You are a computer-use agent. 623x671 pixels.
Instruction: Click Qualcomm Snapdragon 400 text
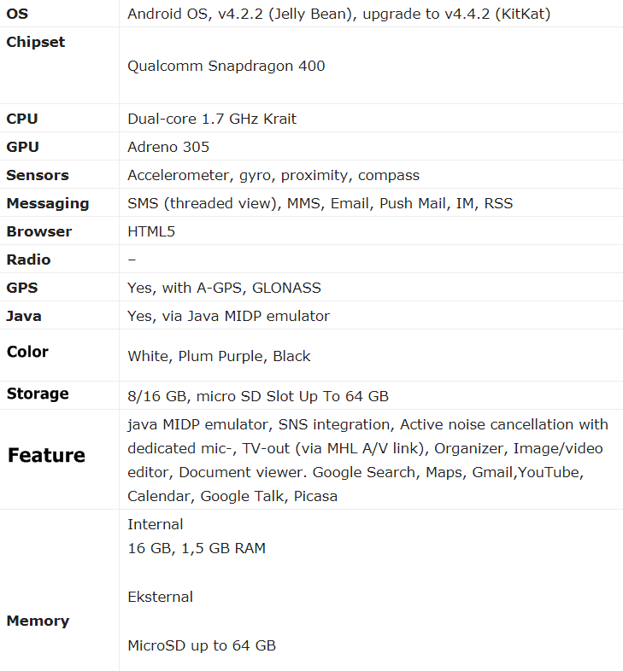pyautogui.click(x=226, y=66)
